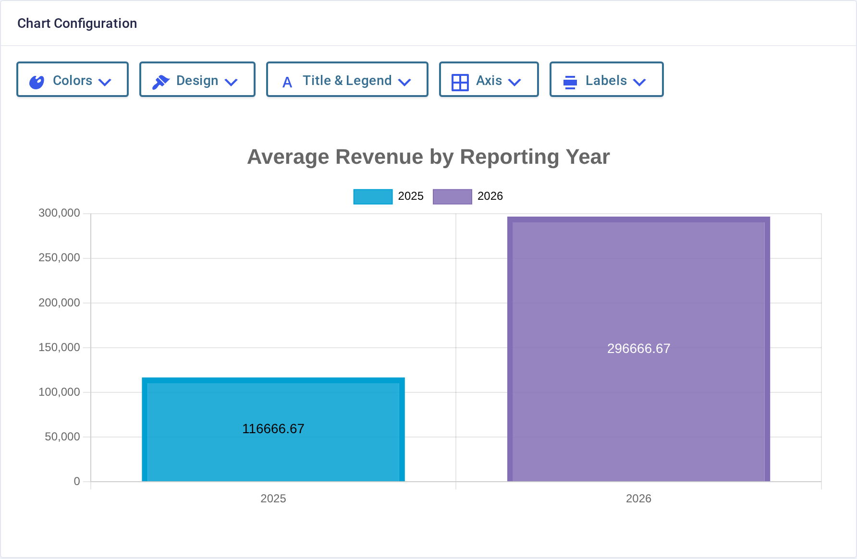Open the Labels settings menu
The image size is (857, 559).
pos(607,79)
